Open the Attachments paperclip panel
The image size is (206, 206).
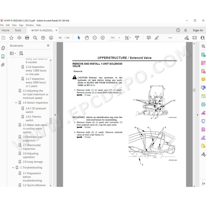[x=3, y=65]
